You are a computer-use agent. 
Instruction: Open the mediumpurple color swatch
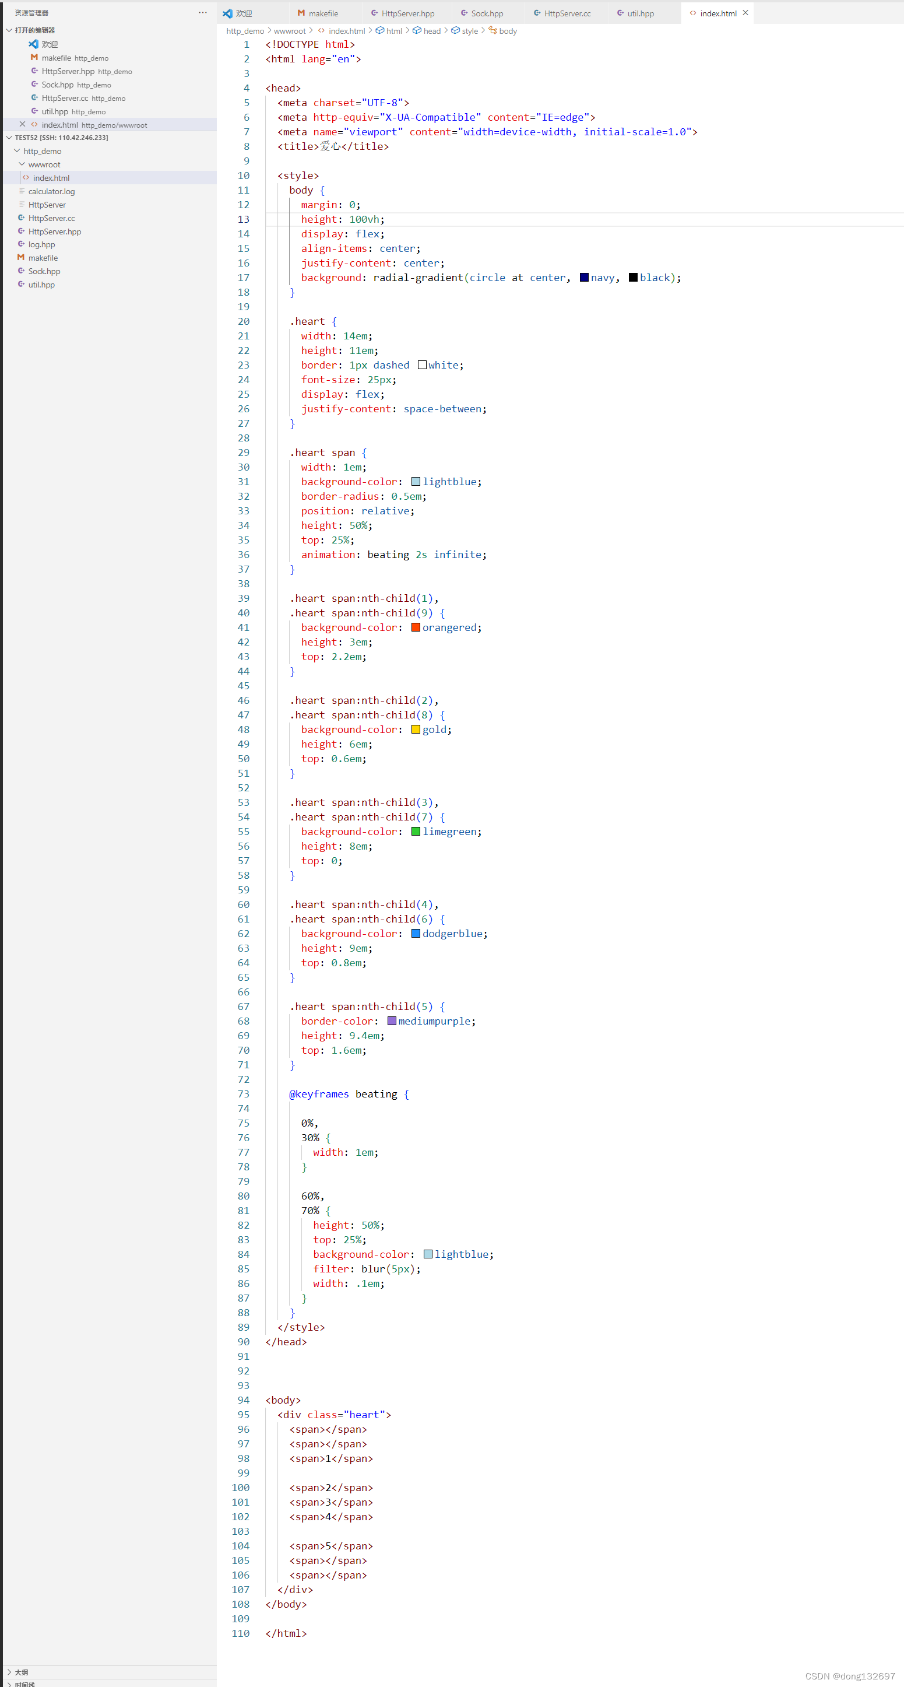[392, 1020]
